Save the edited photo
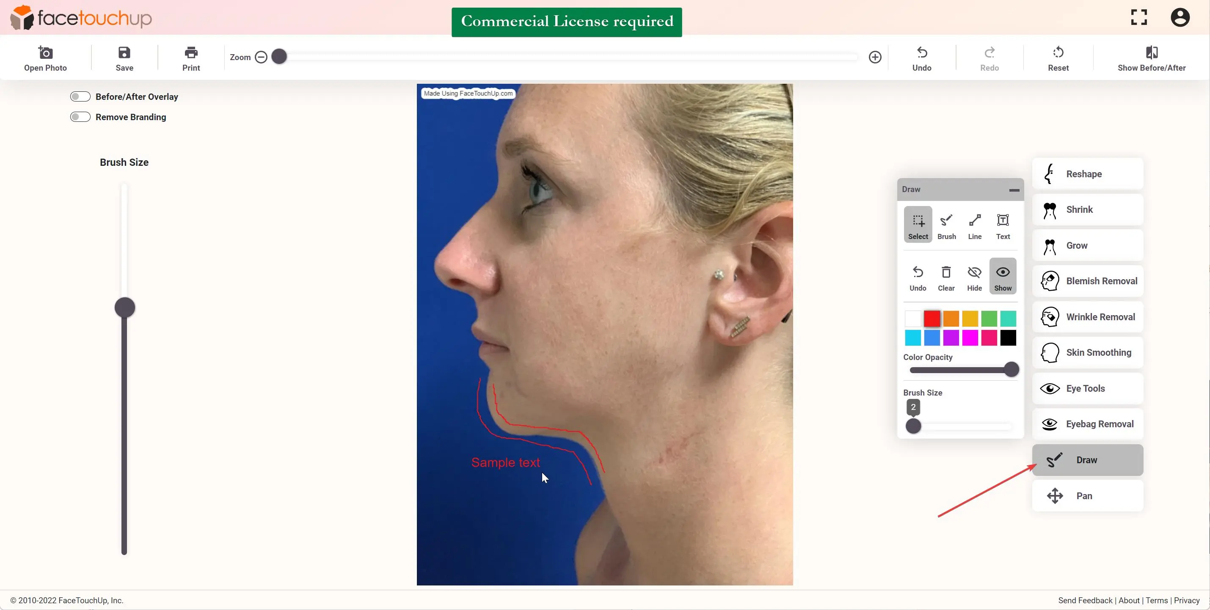 click(x=124, y=57)
